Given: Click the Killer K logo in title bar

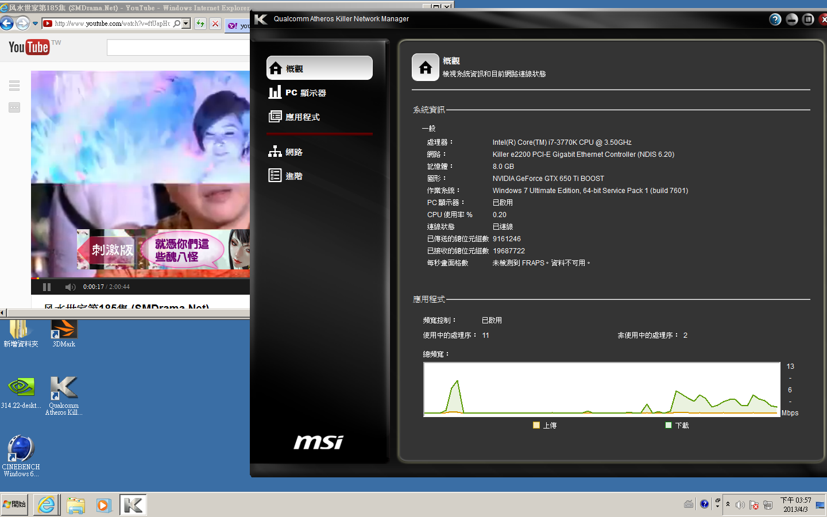Looking at the screenshot, I should tap(261, 19).
